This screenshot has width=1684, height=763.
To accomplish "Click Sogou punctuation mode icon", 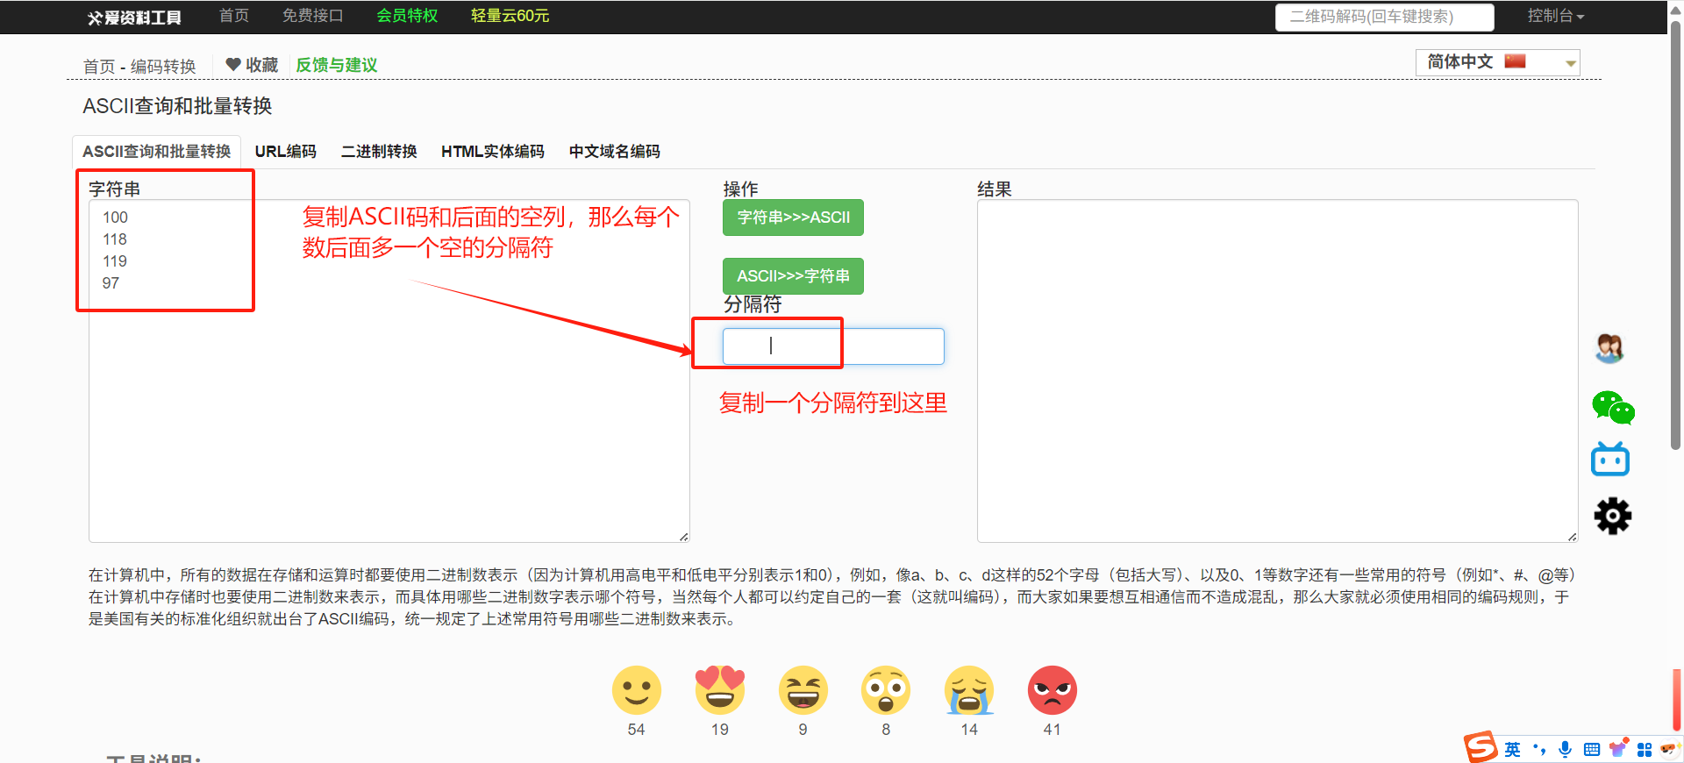I will (x=1539, y=749).
